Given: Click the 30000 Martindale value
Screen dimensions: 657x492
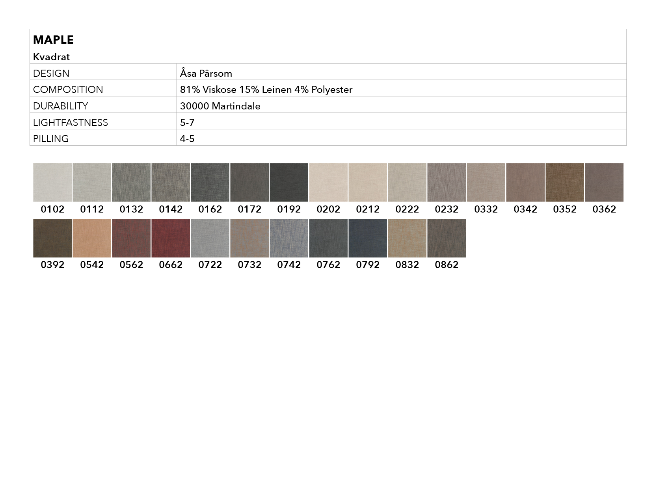Looking at the screenshot, I should [x=220, y=106].
